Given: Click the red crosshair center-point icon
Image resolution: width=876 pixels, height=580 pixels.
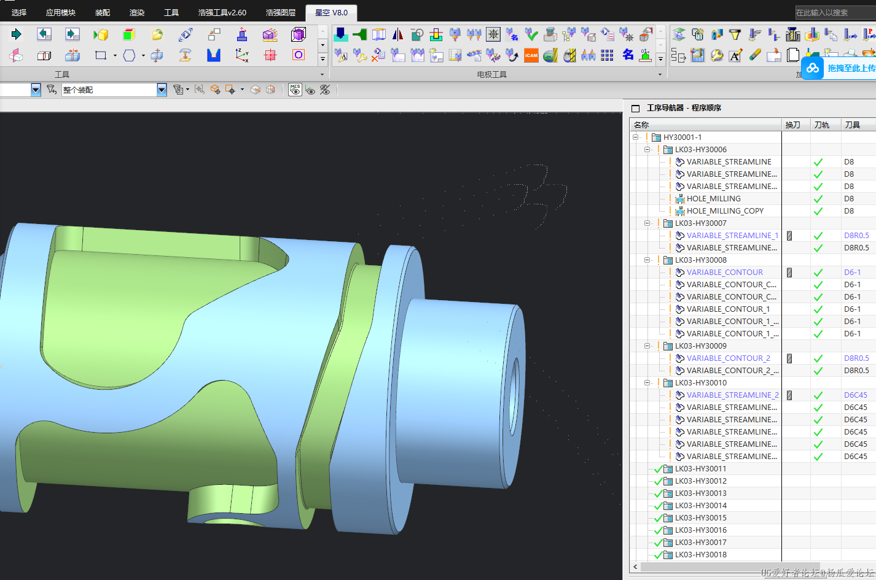Looking at the screenshot, I should click(x=270, y=55).
